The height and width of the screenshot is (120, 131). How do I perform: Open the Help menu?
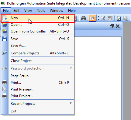72,11
